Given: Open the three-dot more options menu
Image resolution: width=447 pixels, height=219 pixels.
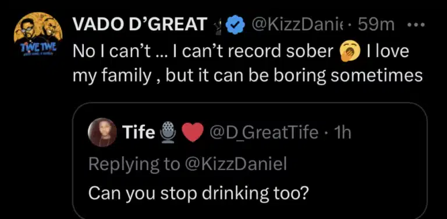Looking at the screenshot, I should point(416,25).
